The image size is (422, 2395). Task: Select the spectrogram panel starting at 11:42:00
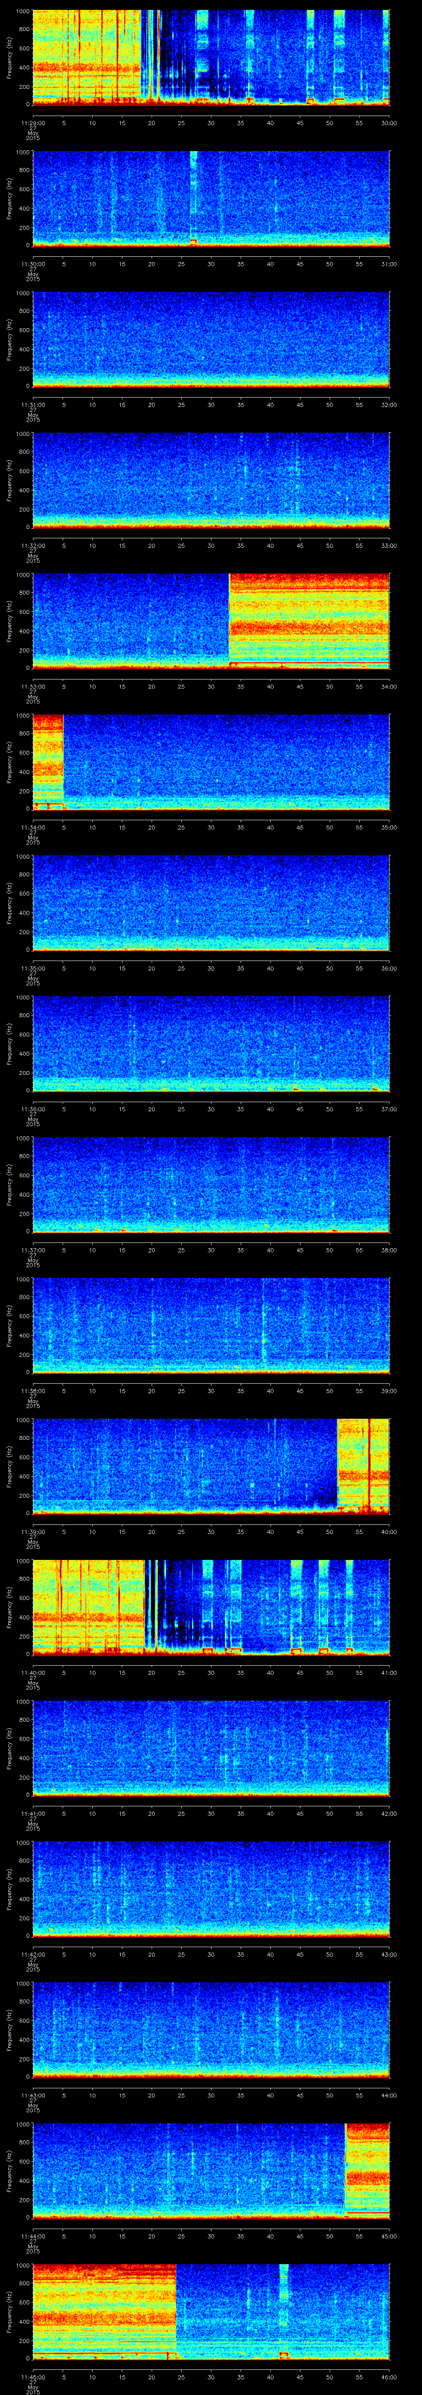tap(211, 1889)
